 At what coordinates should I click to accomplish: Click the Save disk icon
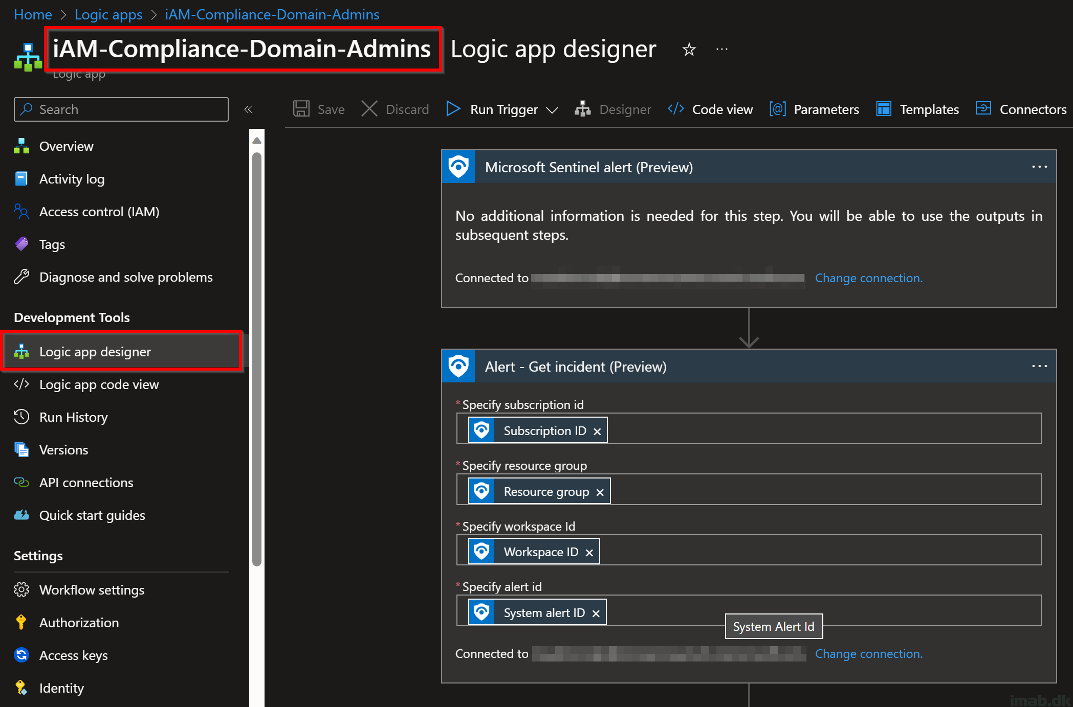click(x=301, y=109)
